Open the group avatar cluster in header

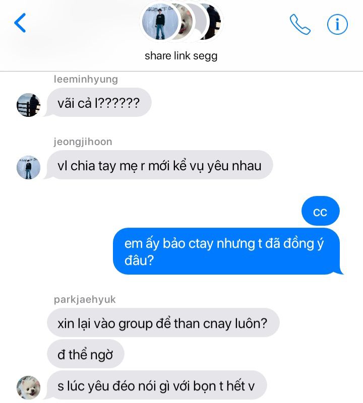pos(181,22)
